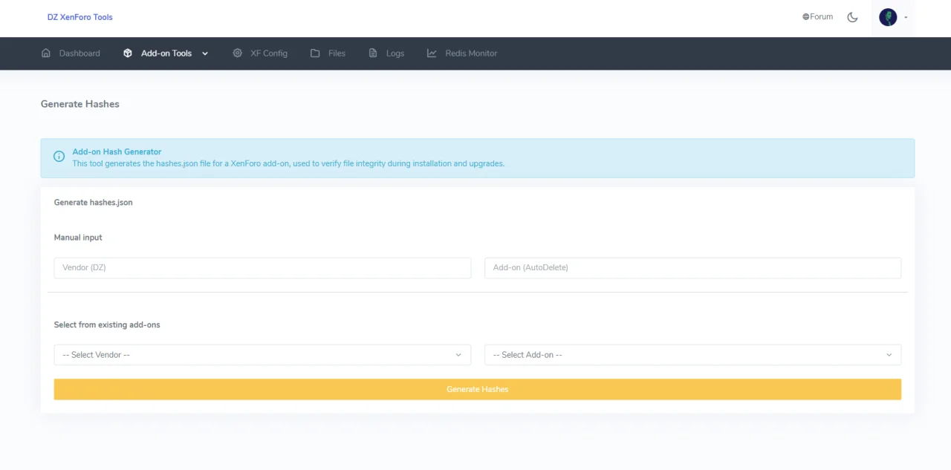Image resolution: width=951 pixels, height=470 pixels.
Task: Focus the Add-on (AutoDelete) input field
Action: 692,268
